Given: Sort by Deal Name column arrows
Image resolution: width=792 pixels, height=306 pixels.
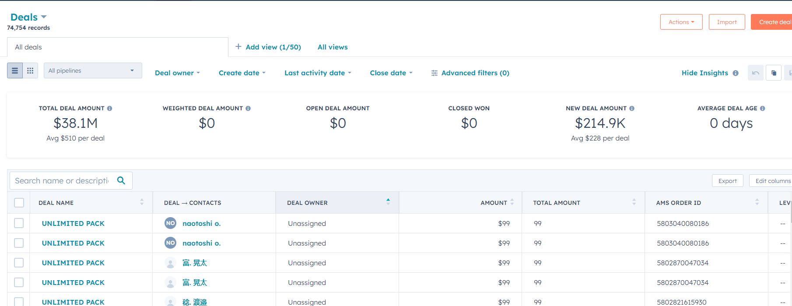Looking at the screenshot, I should tap(142, 202).
